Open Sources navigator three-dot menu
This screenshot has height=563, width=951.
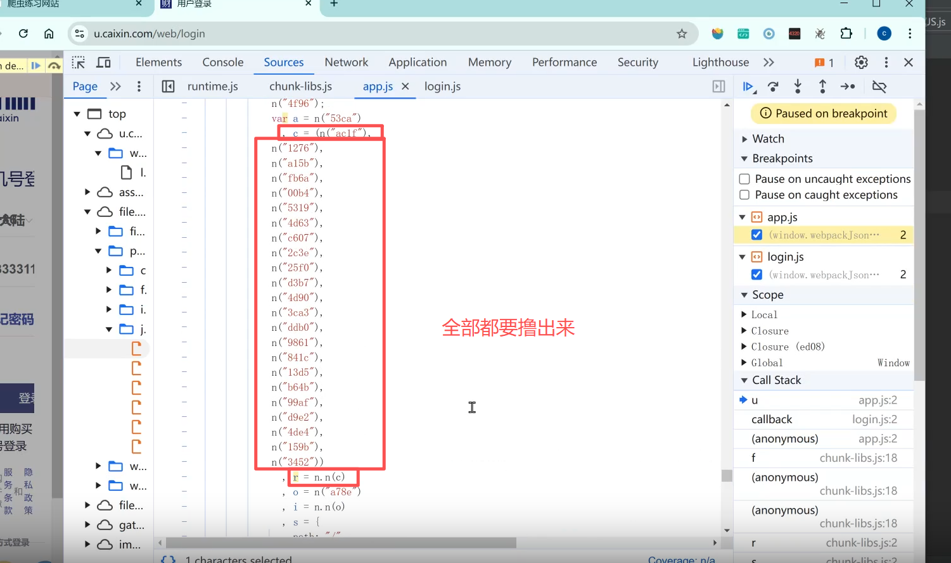pos(139,86)
